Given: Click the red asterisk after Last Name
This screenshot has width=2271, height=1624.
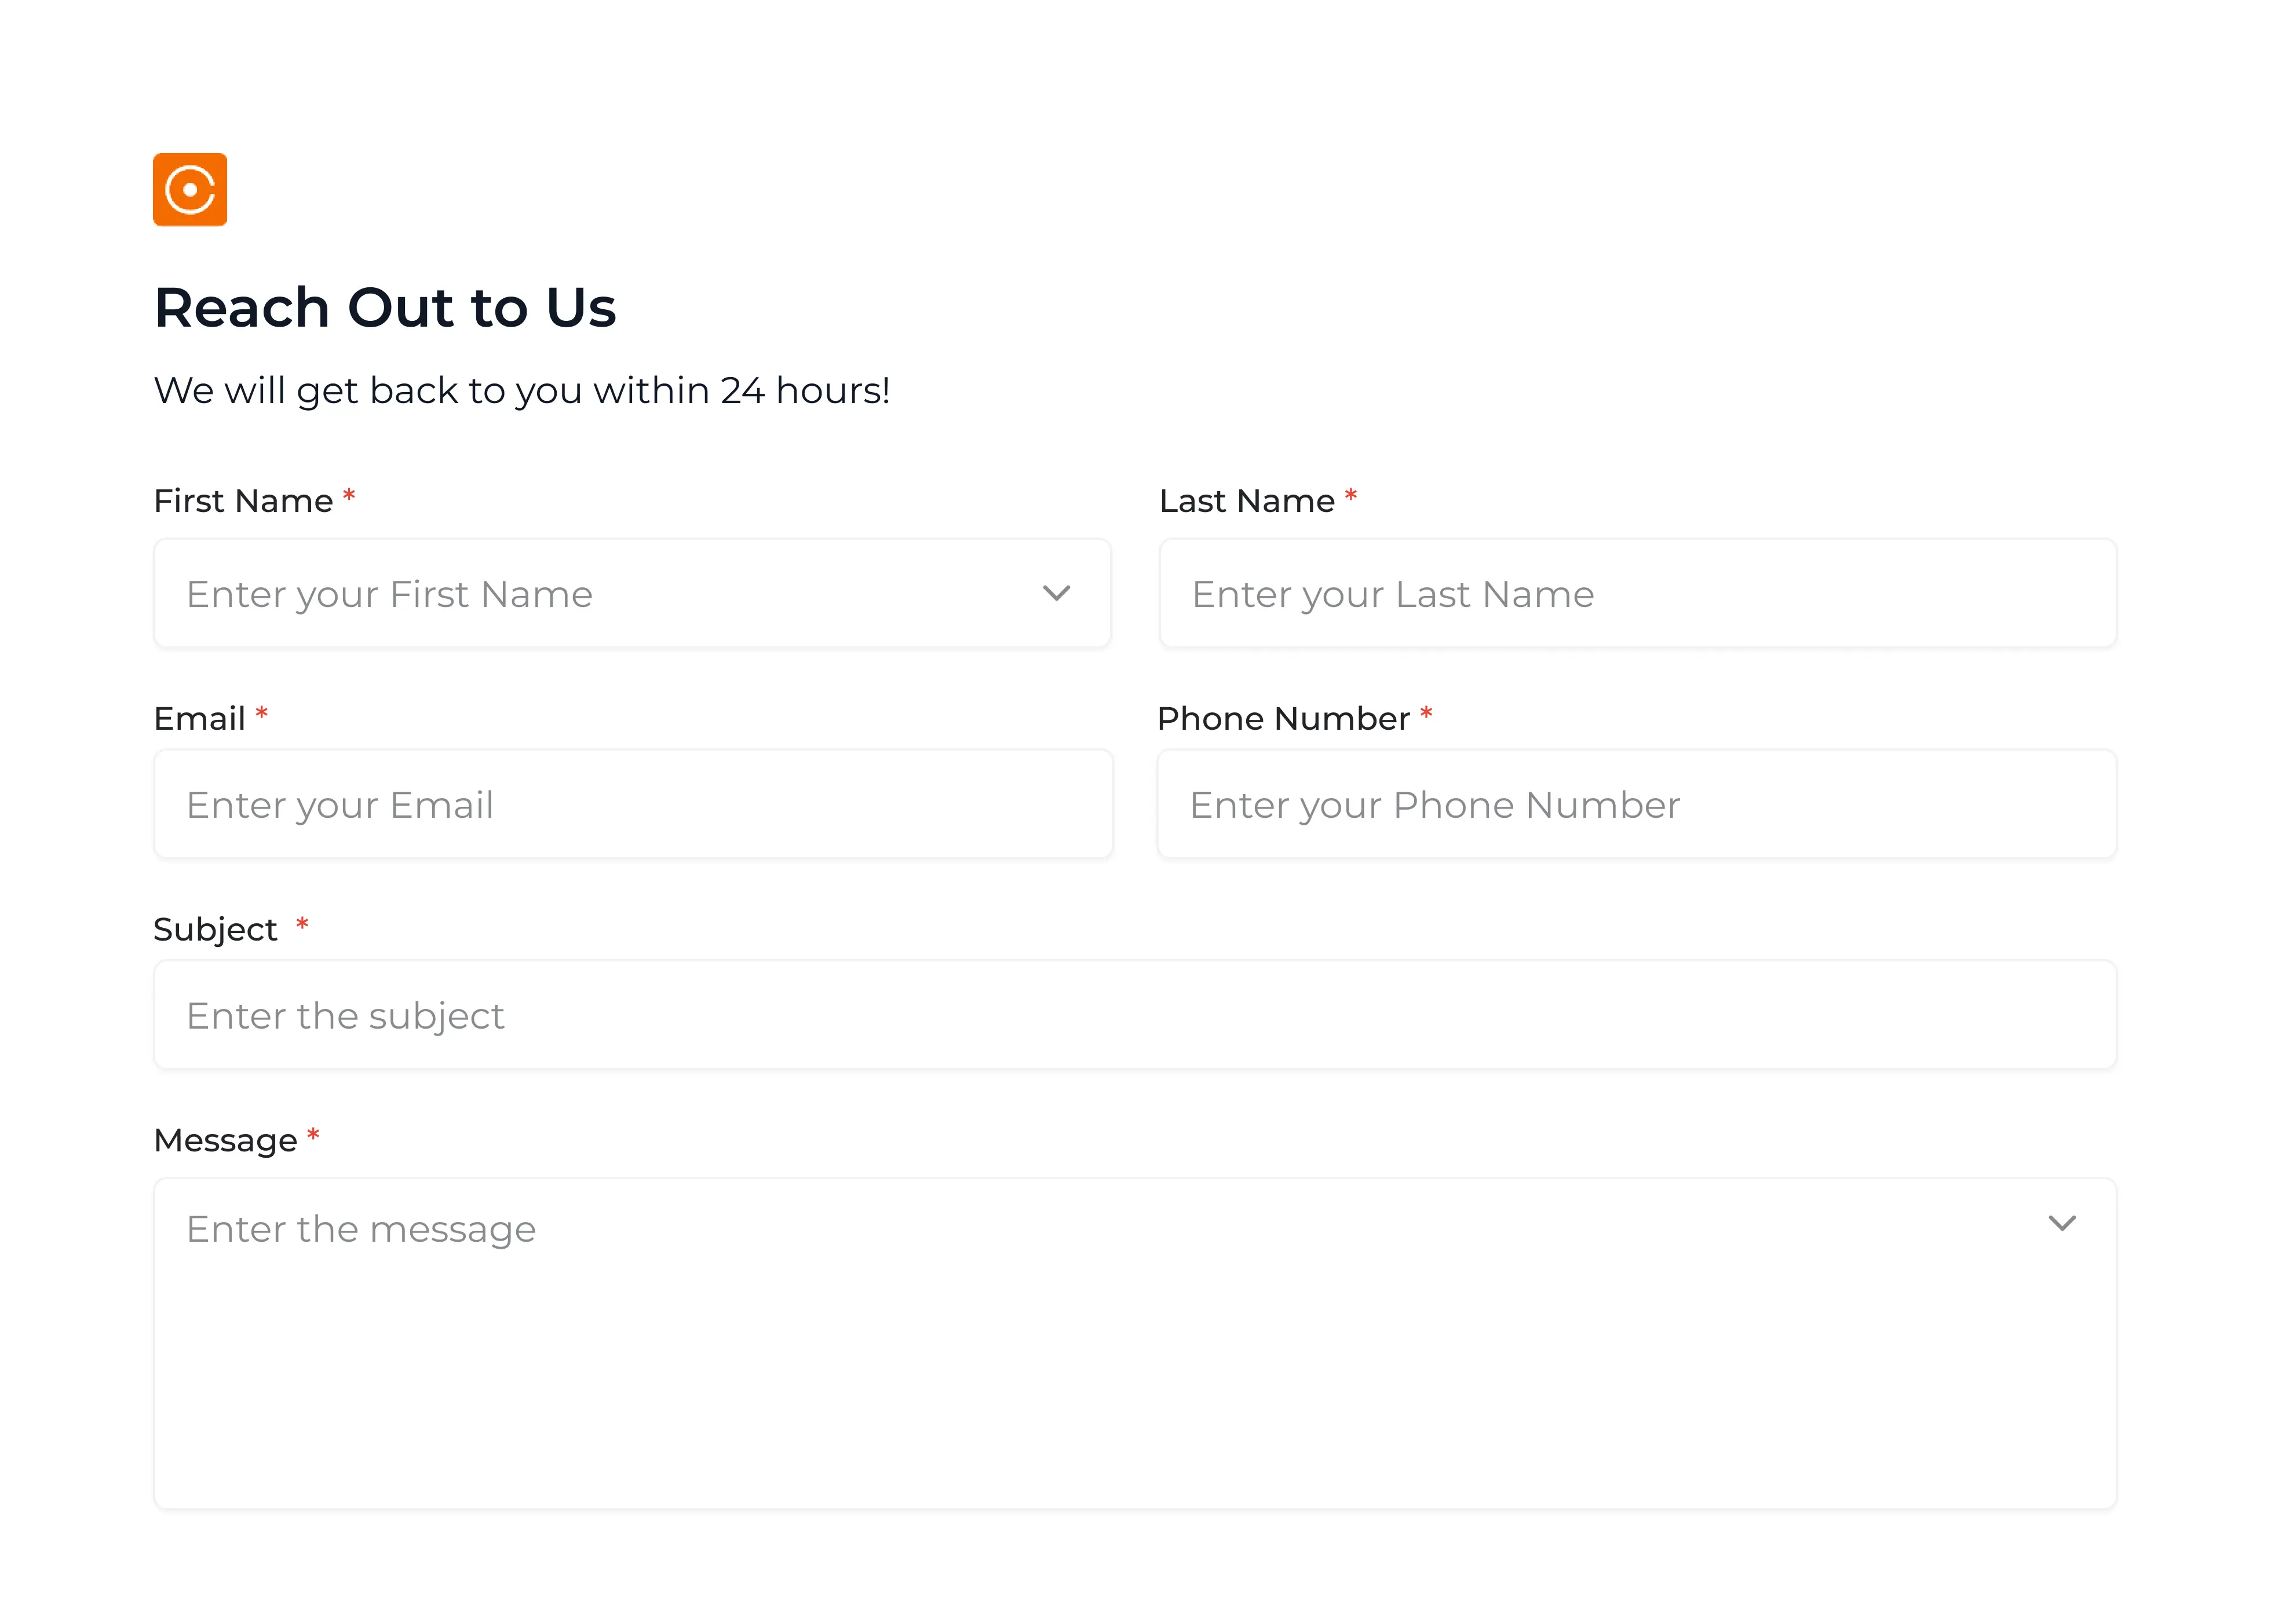Looking at the screenshot, I should [1351, 496].
